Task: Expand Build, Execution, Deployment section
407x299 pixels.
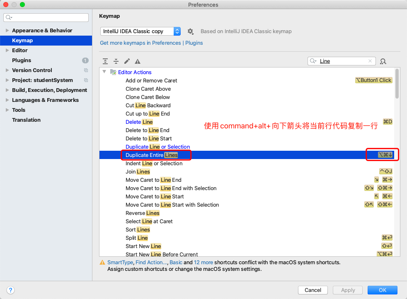Action: click(7, 90)
